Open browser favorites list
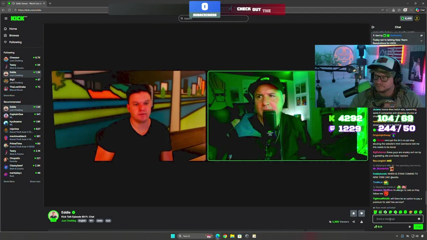The width and height of the screenshot is (427, 240). [x=399, y=10]
